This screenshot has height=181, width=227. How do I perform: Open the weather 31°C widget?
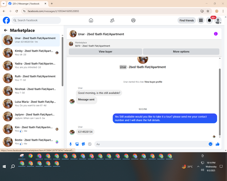(187, 167)
